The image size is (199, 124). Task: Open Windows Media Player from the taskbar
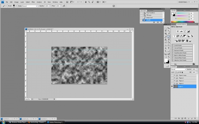point(18,122)
